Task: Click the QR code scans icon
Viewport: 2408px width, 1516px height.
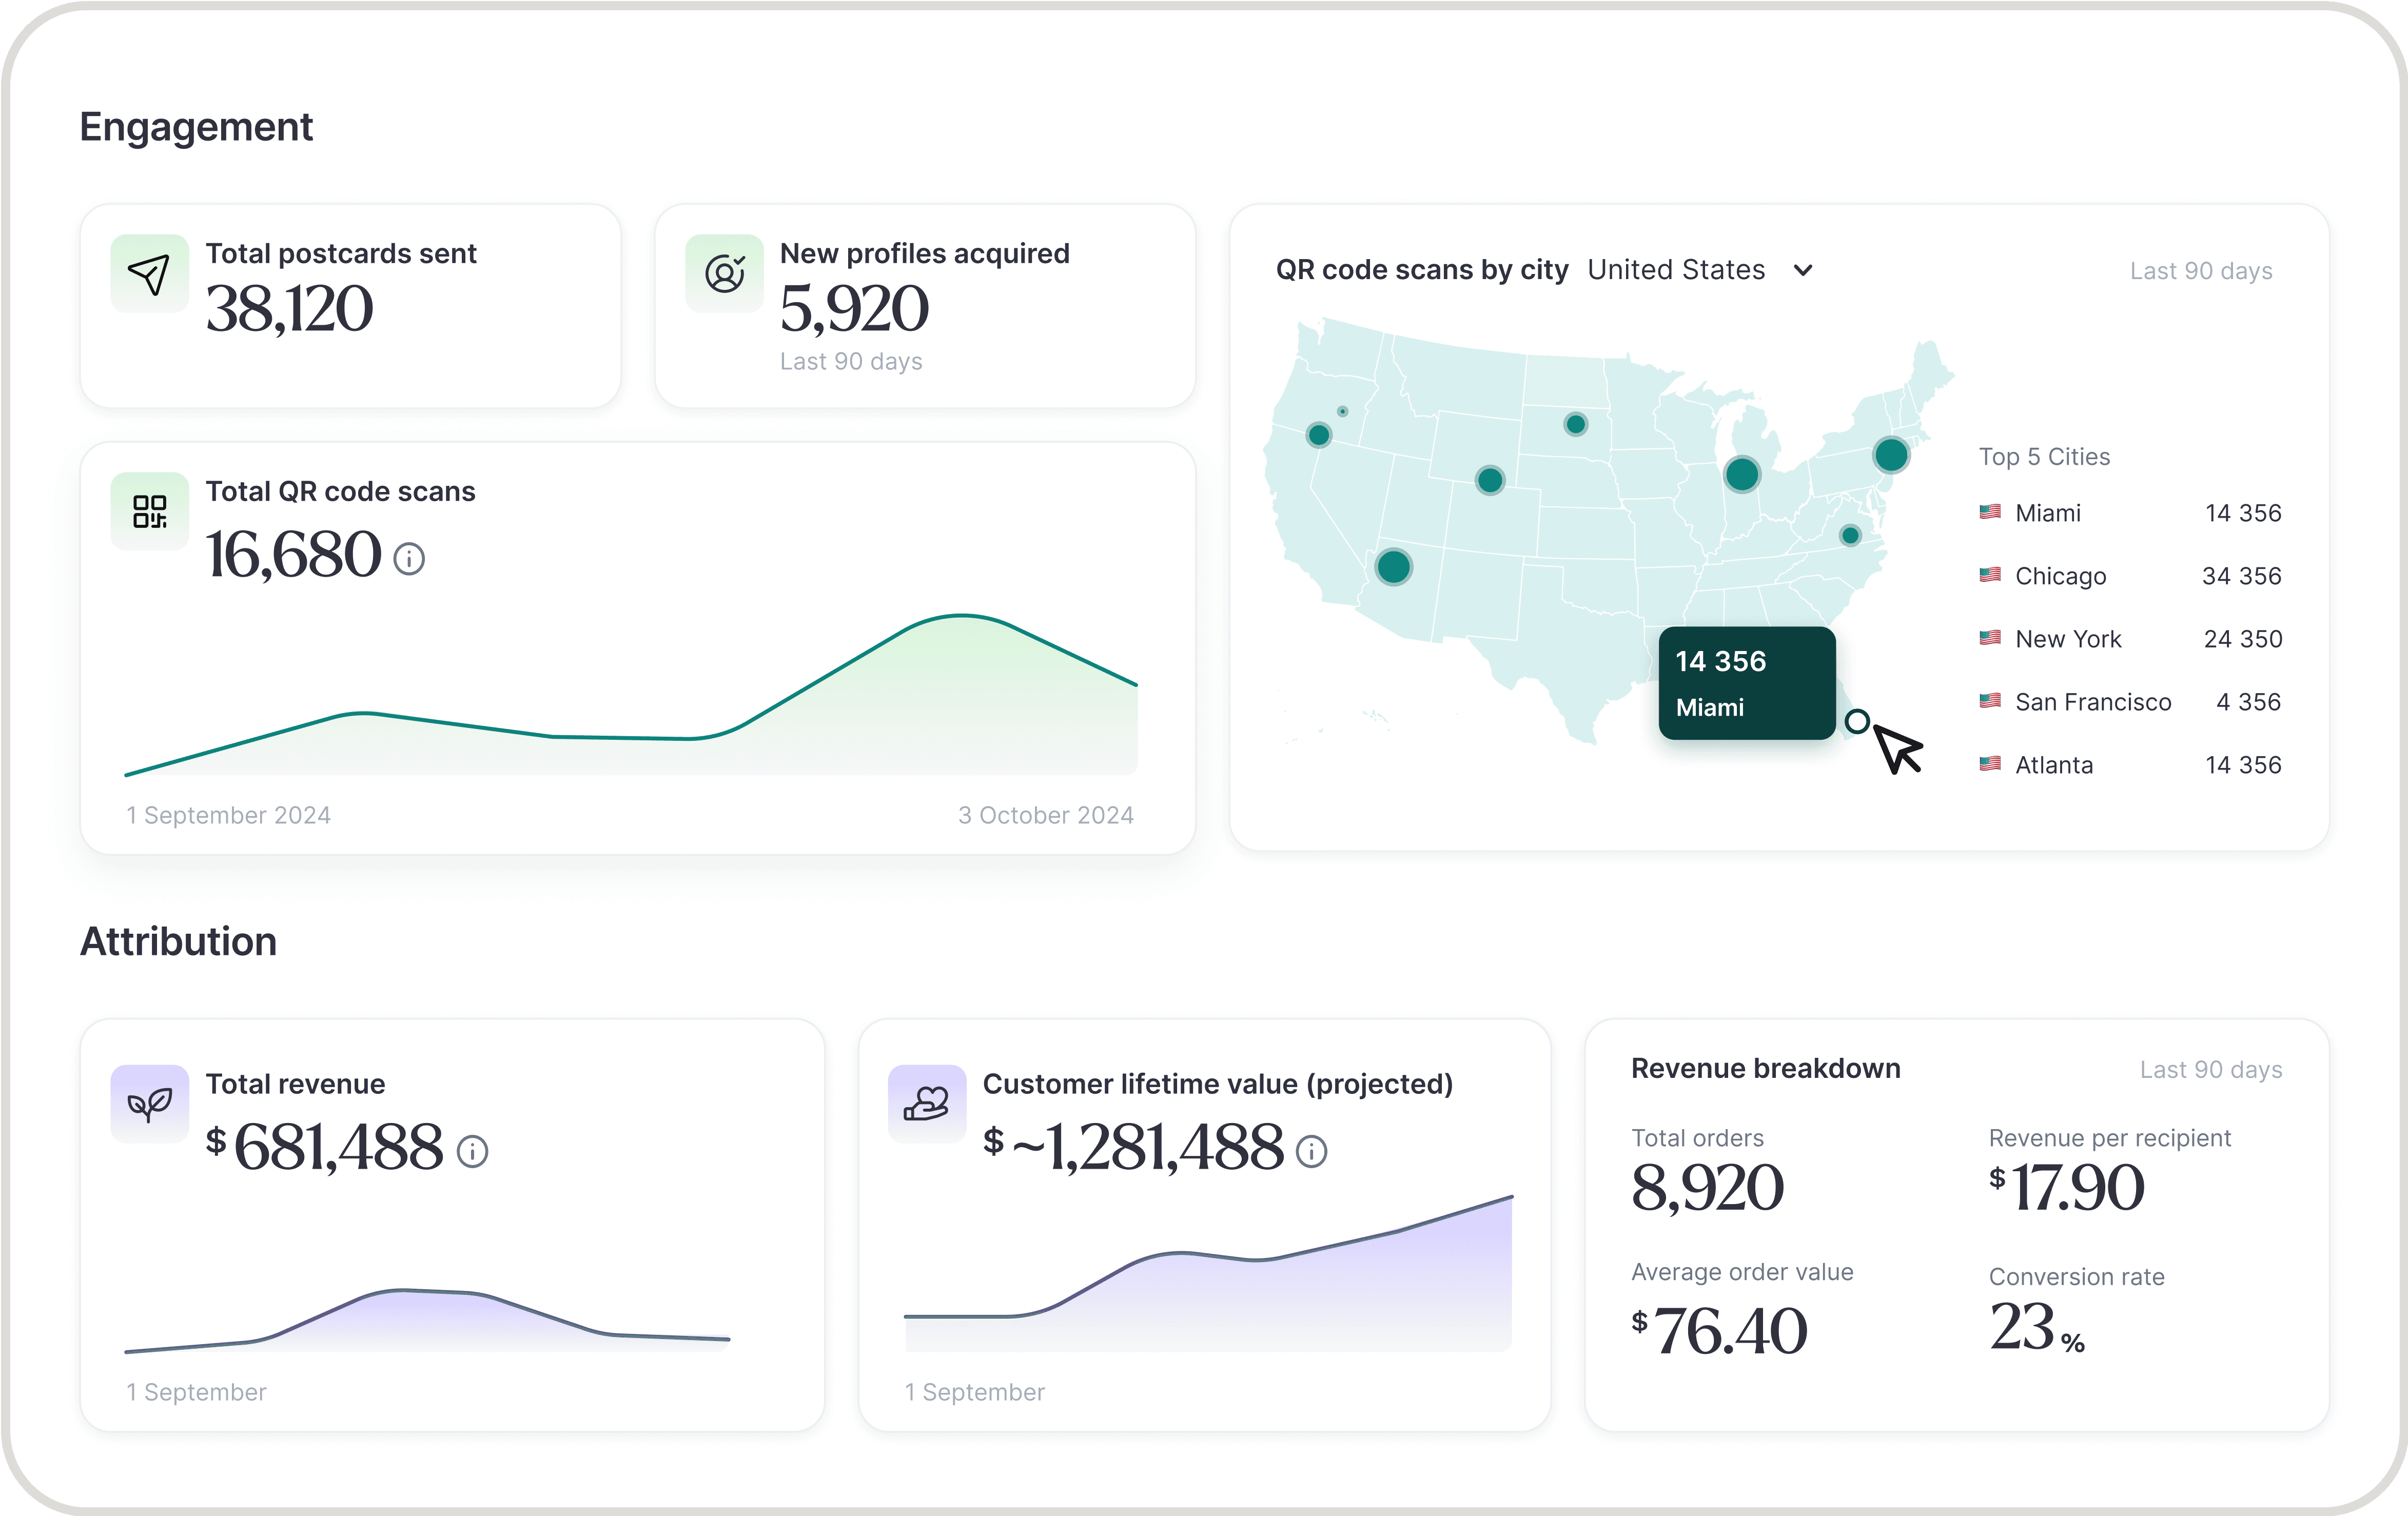Action: pyautogui.click(x=149, y=511)
